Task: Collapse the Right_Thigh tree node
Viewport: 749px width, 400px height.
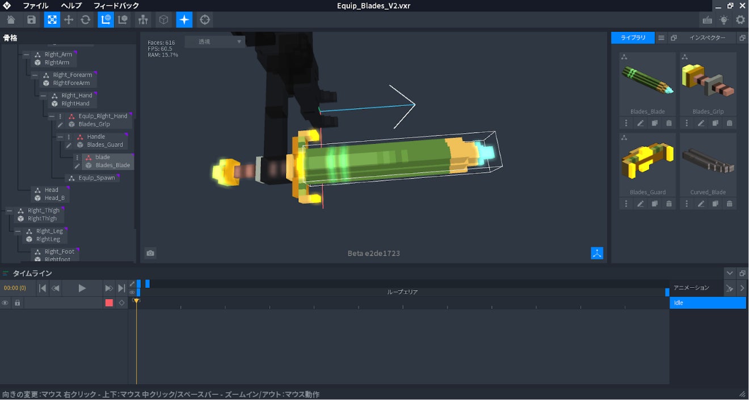Action: [x=9, y=211]
